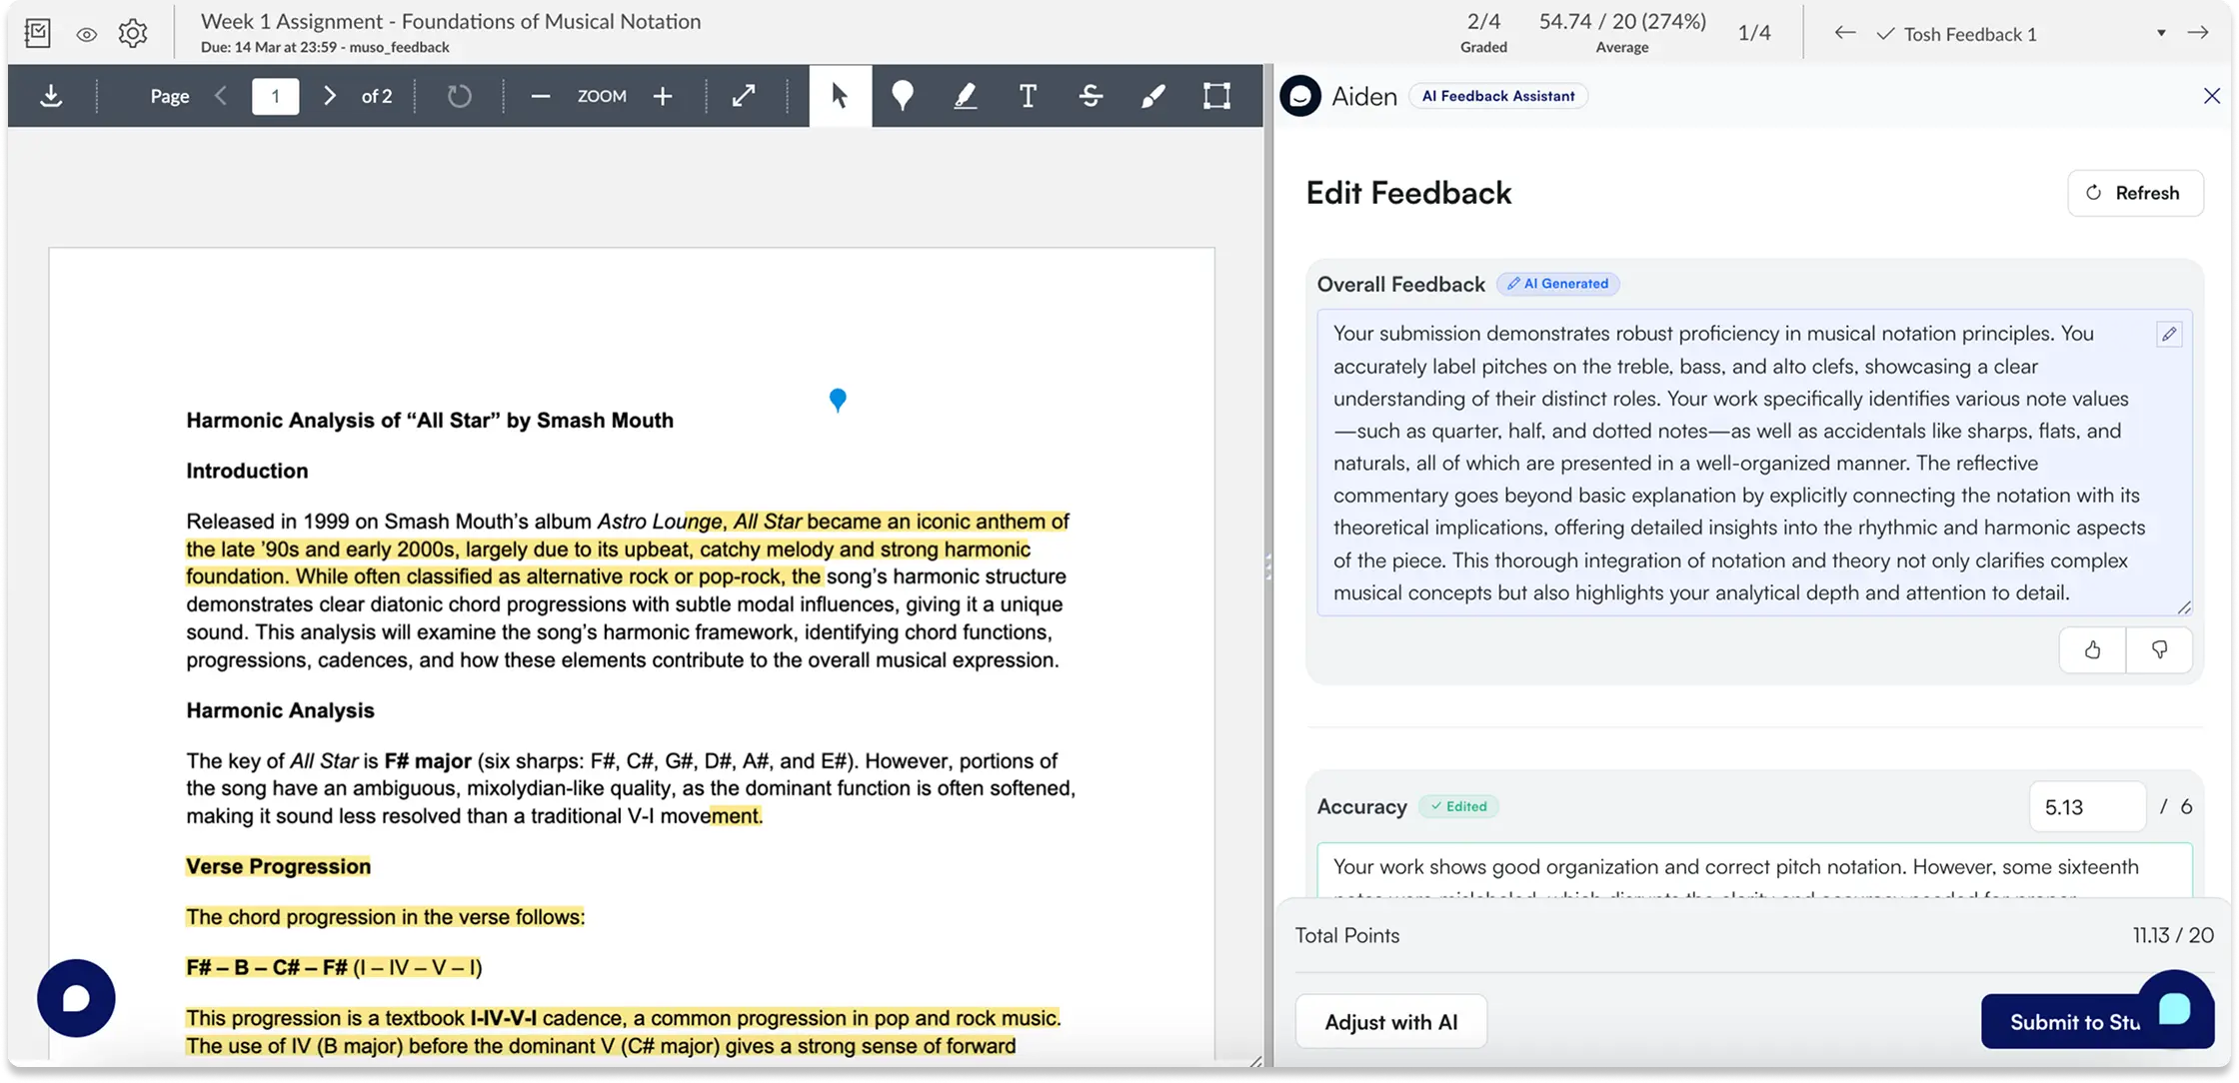Click the Aiden assistant logo
This screenshot has width=2239, height=1083.
pyautogui.click(x=1300, y=96)
